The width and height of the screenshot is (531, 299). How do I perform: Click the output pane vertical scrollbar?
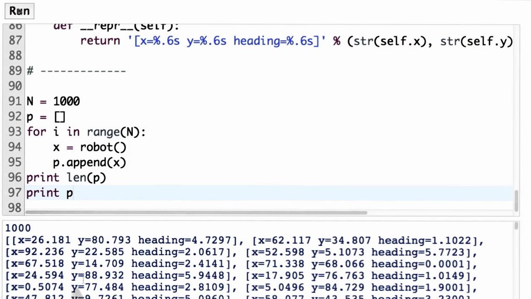[x=516, y=226]
